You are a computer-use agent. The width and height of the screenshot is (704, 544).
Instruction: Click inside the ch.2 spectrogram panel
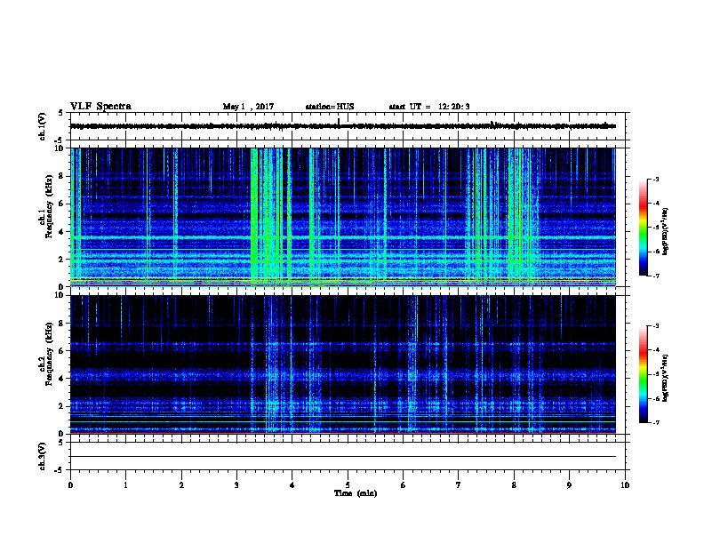[343, 364]
